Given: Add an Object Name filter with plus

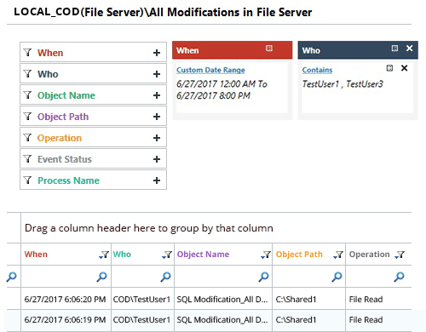Looking at the screenshot, I should [157, 95].
